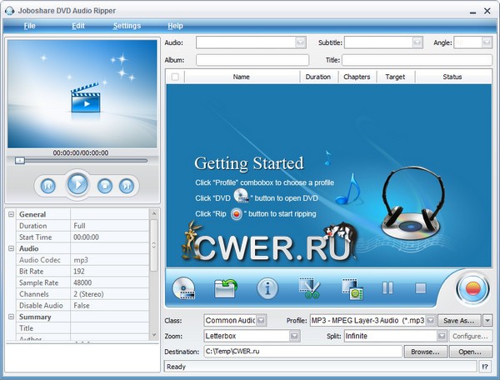The width and height of the screenshot is (500, 380).
Task: Click the preview seek slider handle
Action: [x=20, y=160]
